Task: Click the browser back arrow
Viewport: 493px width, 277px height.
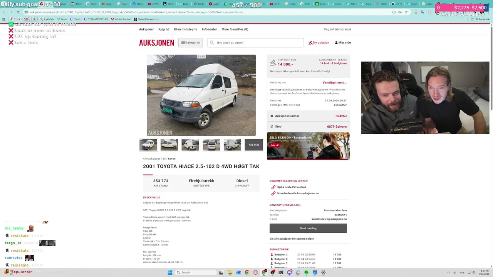Action: tap(4, 12)
